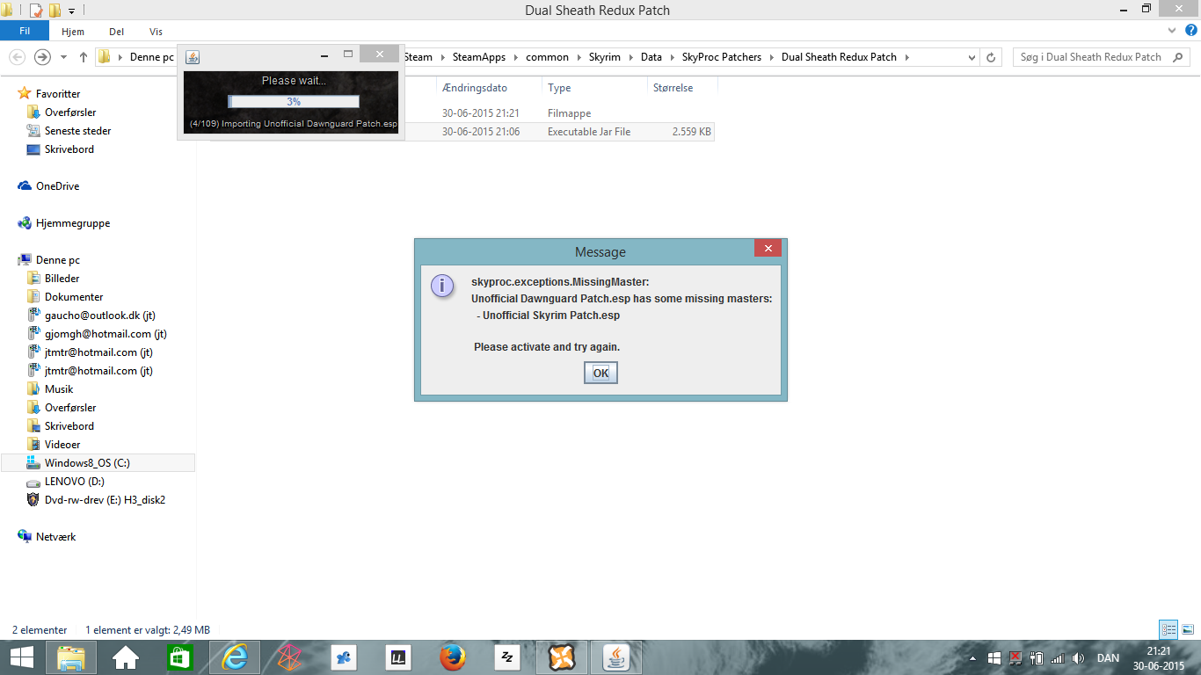
Task: Open the Vis ribbon tab
Action: pyautogui.click(x=156, y=32)
